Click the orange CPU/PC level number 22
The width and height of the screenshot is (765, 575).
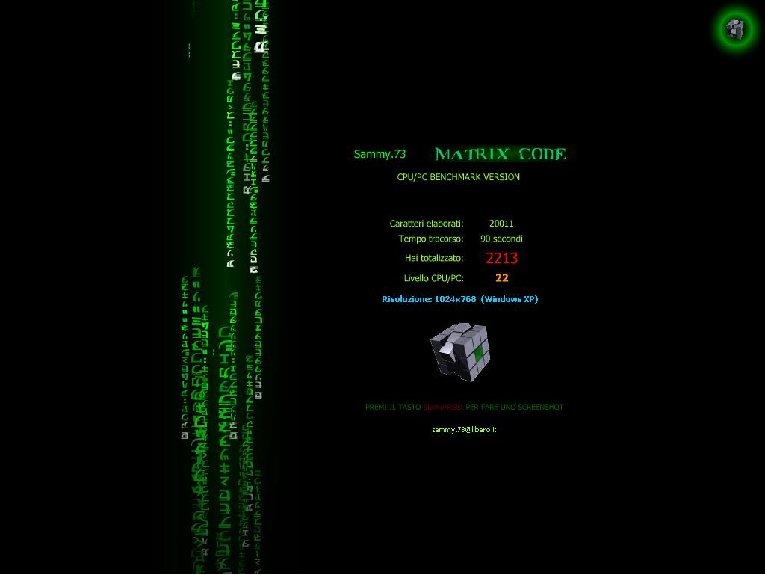(501, 278)
